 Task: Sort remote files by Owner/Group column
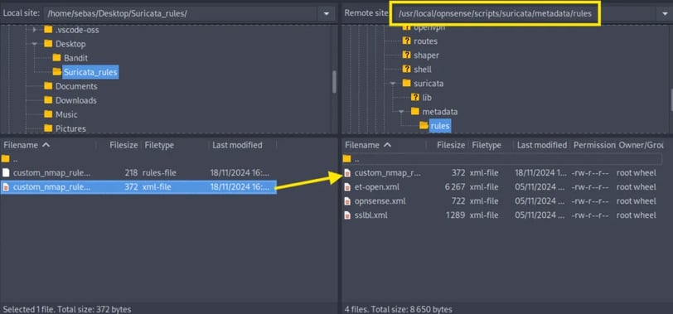click(x=642, y=145)
